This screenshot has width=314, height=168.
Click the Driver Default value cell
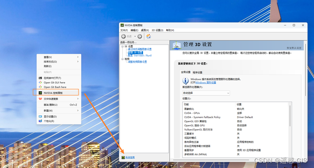pos(245,117)
